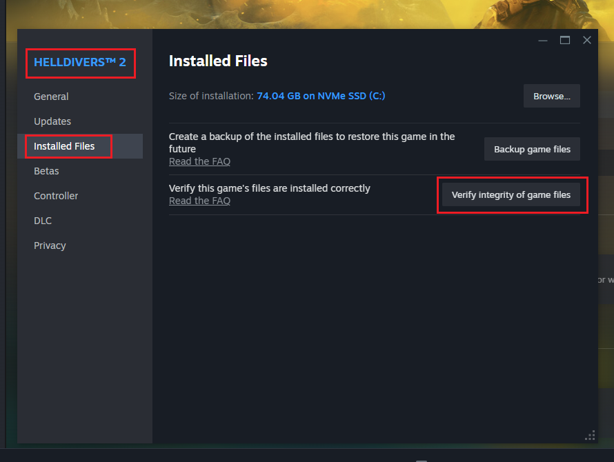Verify integrity of game files
This screenshot has height=462, width=614.
(511, 195)
